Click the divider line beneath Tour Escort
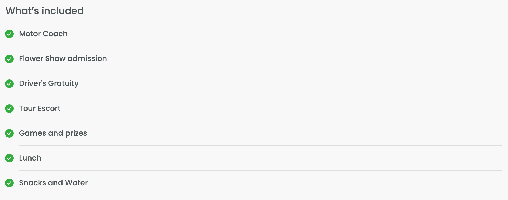This screenshot has height=200, width=508. [260, 121]
